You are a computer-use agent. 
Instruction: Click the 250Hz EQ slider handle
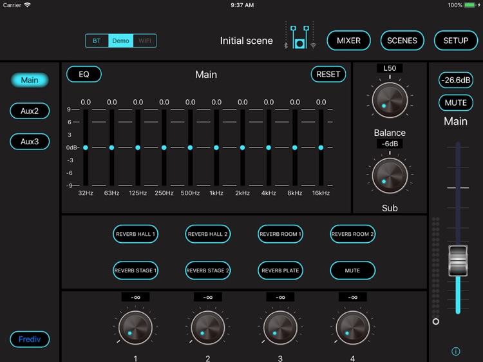(164, 148)
